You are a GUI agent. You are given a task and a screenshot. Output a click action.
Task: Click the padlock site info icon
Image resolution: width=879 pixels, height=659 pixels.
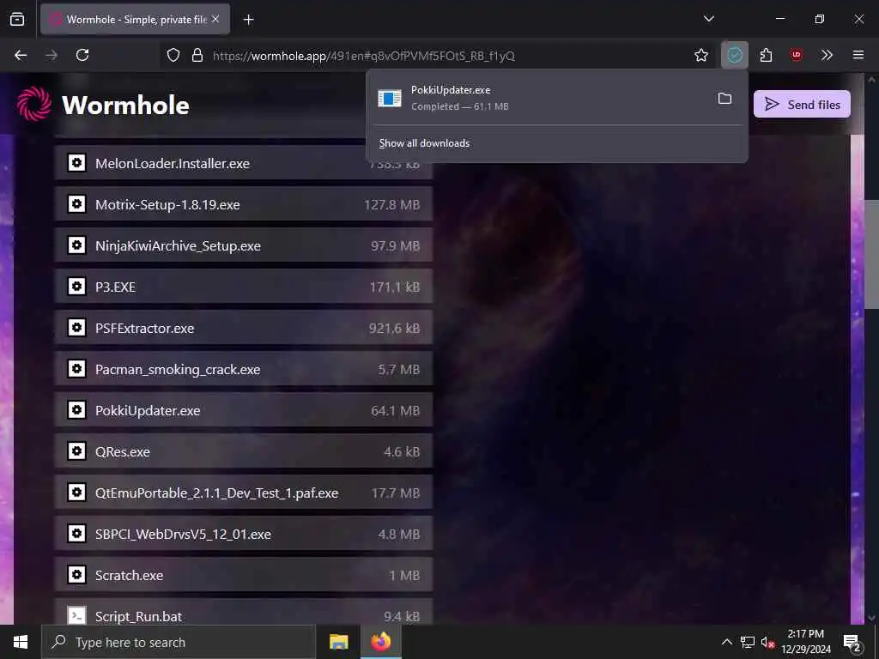197,55
